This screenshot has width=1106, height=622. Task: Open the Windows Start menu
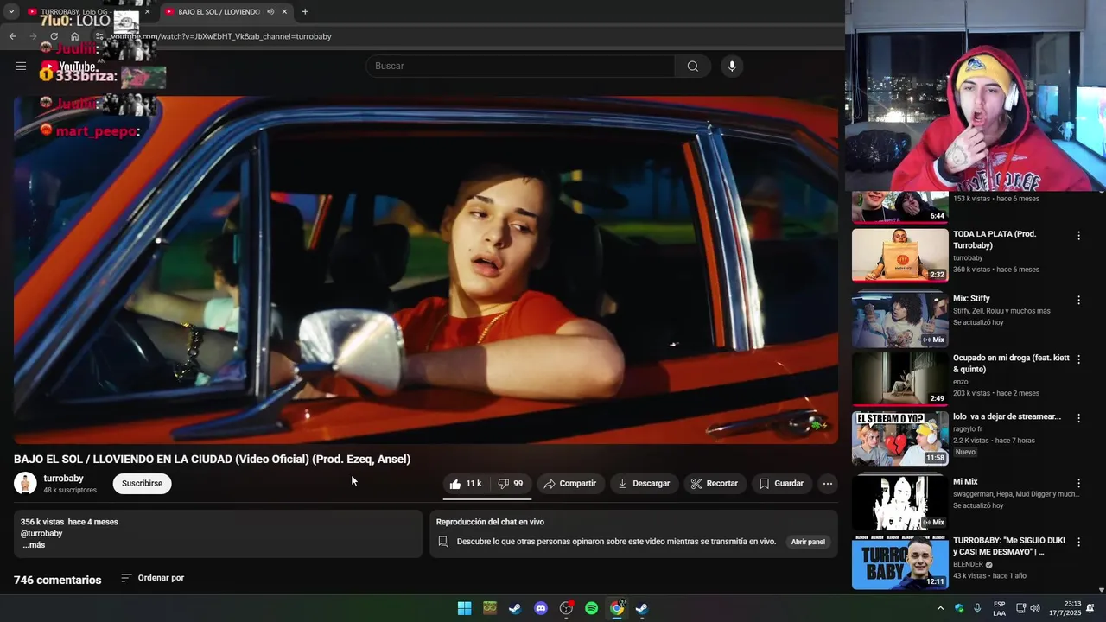tap(464, 608)
